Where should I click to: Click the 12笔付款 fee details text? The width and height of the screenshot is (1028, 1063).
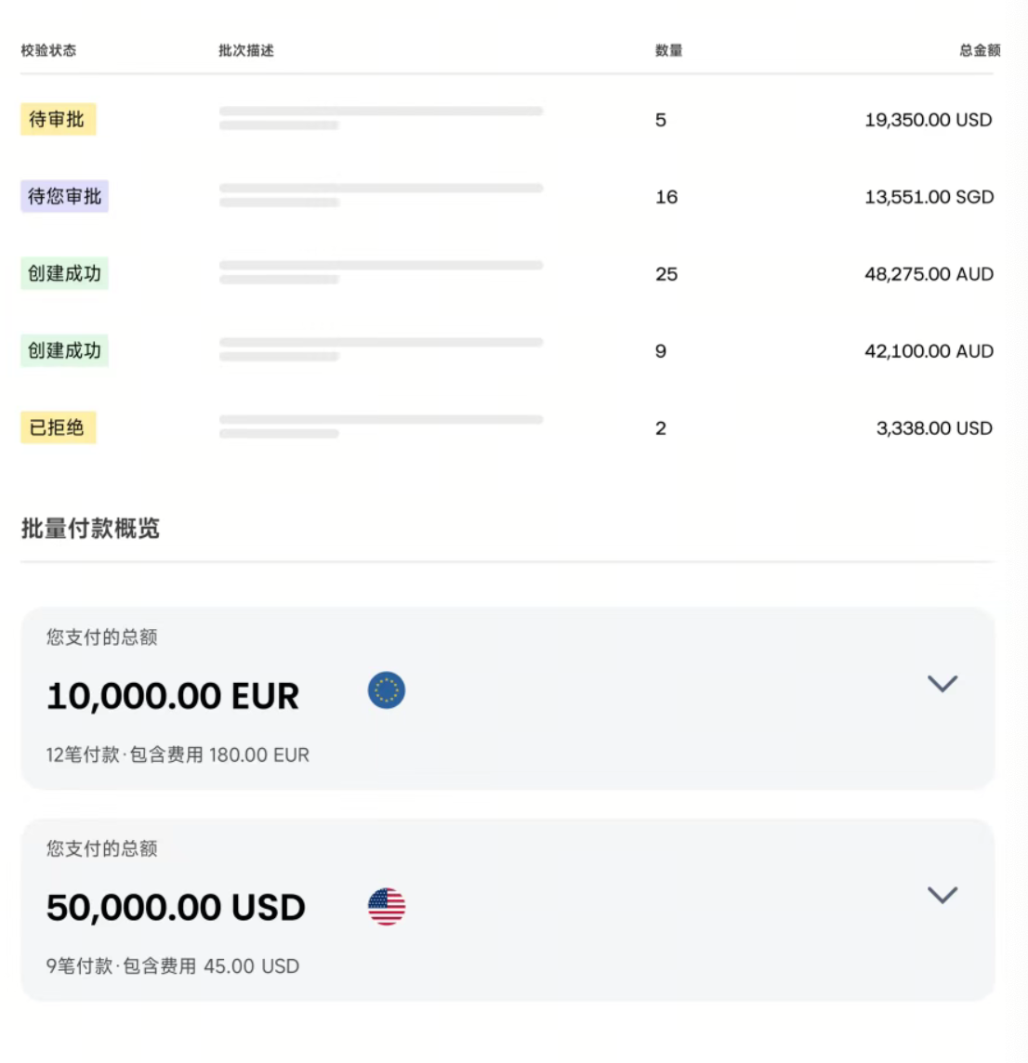177,755
